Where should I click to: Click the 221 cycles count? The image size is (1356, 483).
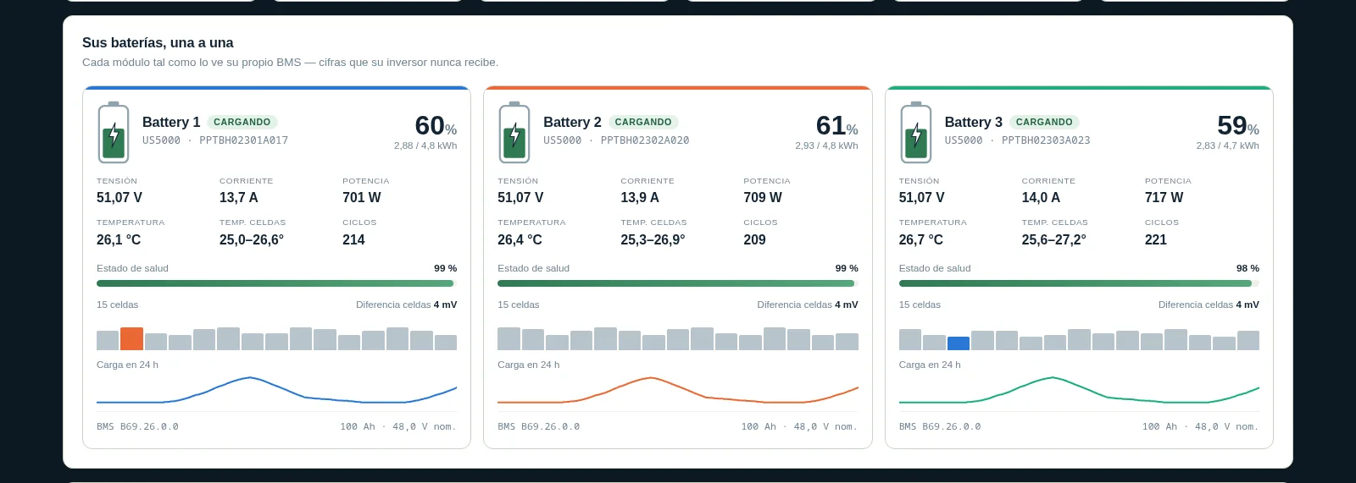[1156, 239]
